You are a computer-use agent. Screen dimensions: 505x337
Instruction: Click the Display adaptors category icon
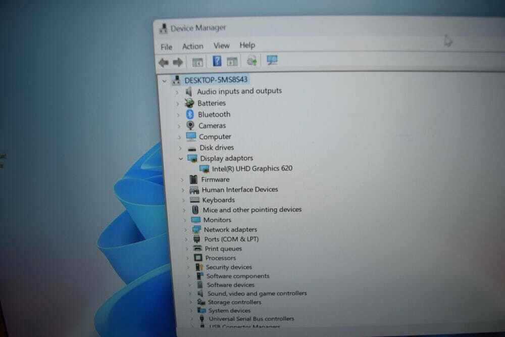point(192,159)
